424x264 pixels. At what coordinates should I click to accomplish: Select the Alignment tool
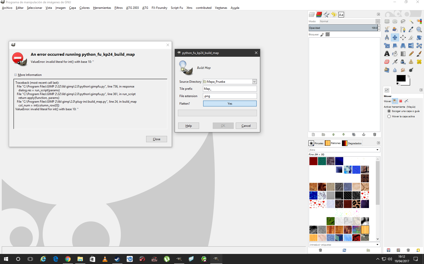403,38
